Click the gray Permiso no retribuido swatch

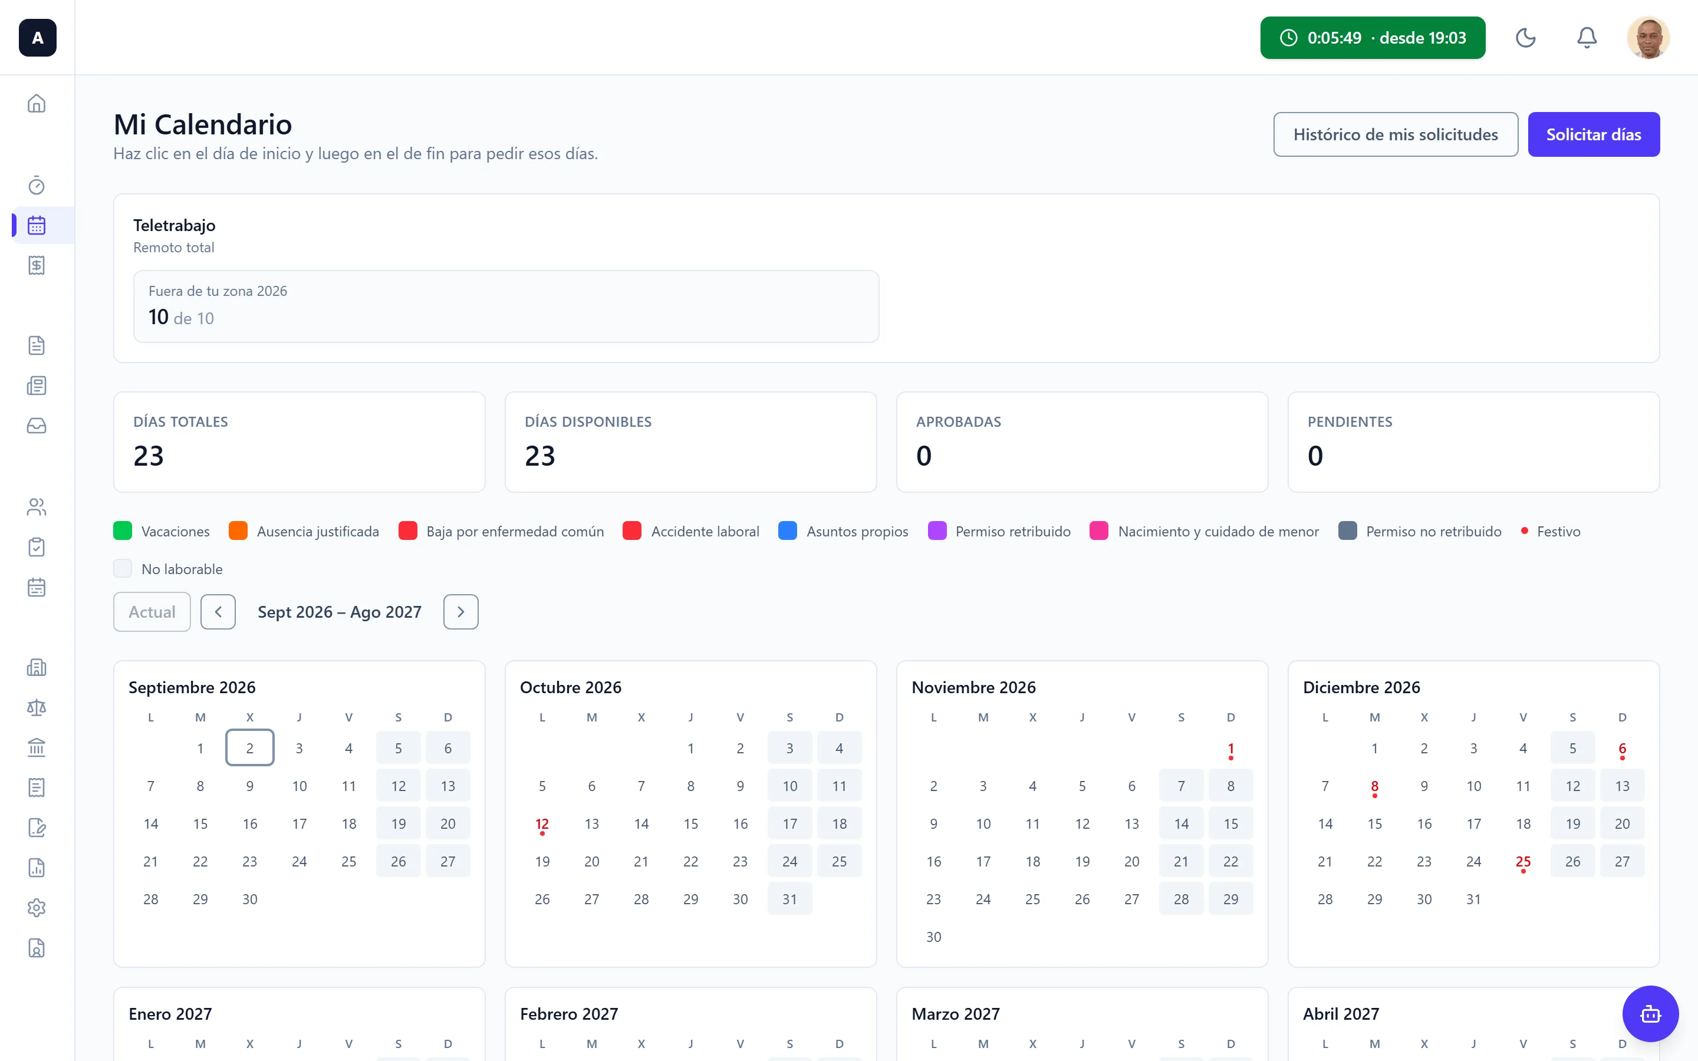1347,531
